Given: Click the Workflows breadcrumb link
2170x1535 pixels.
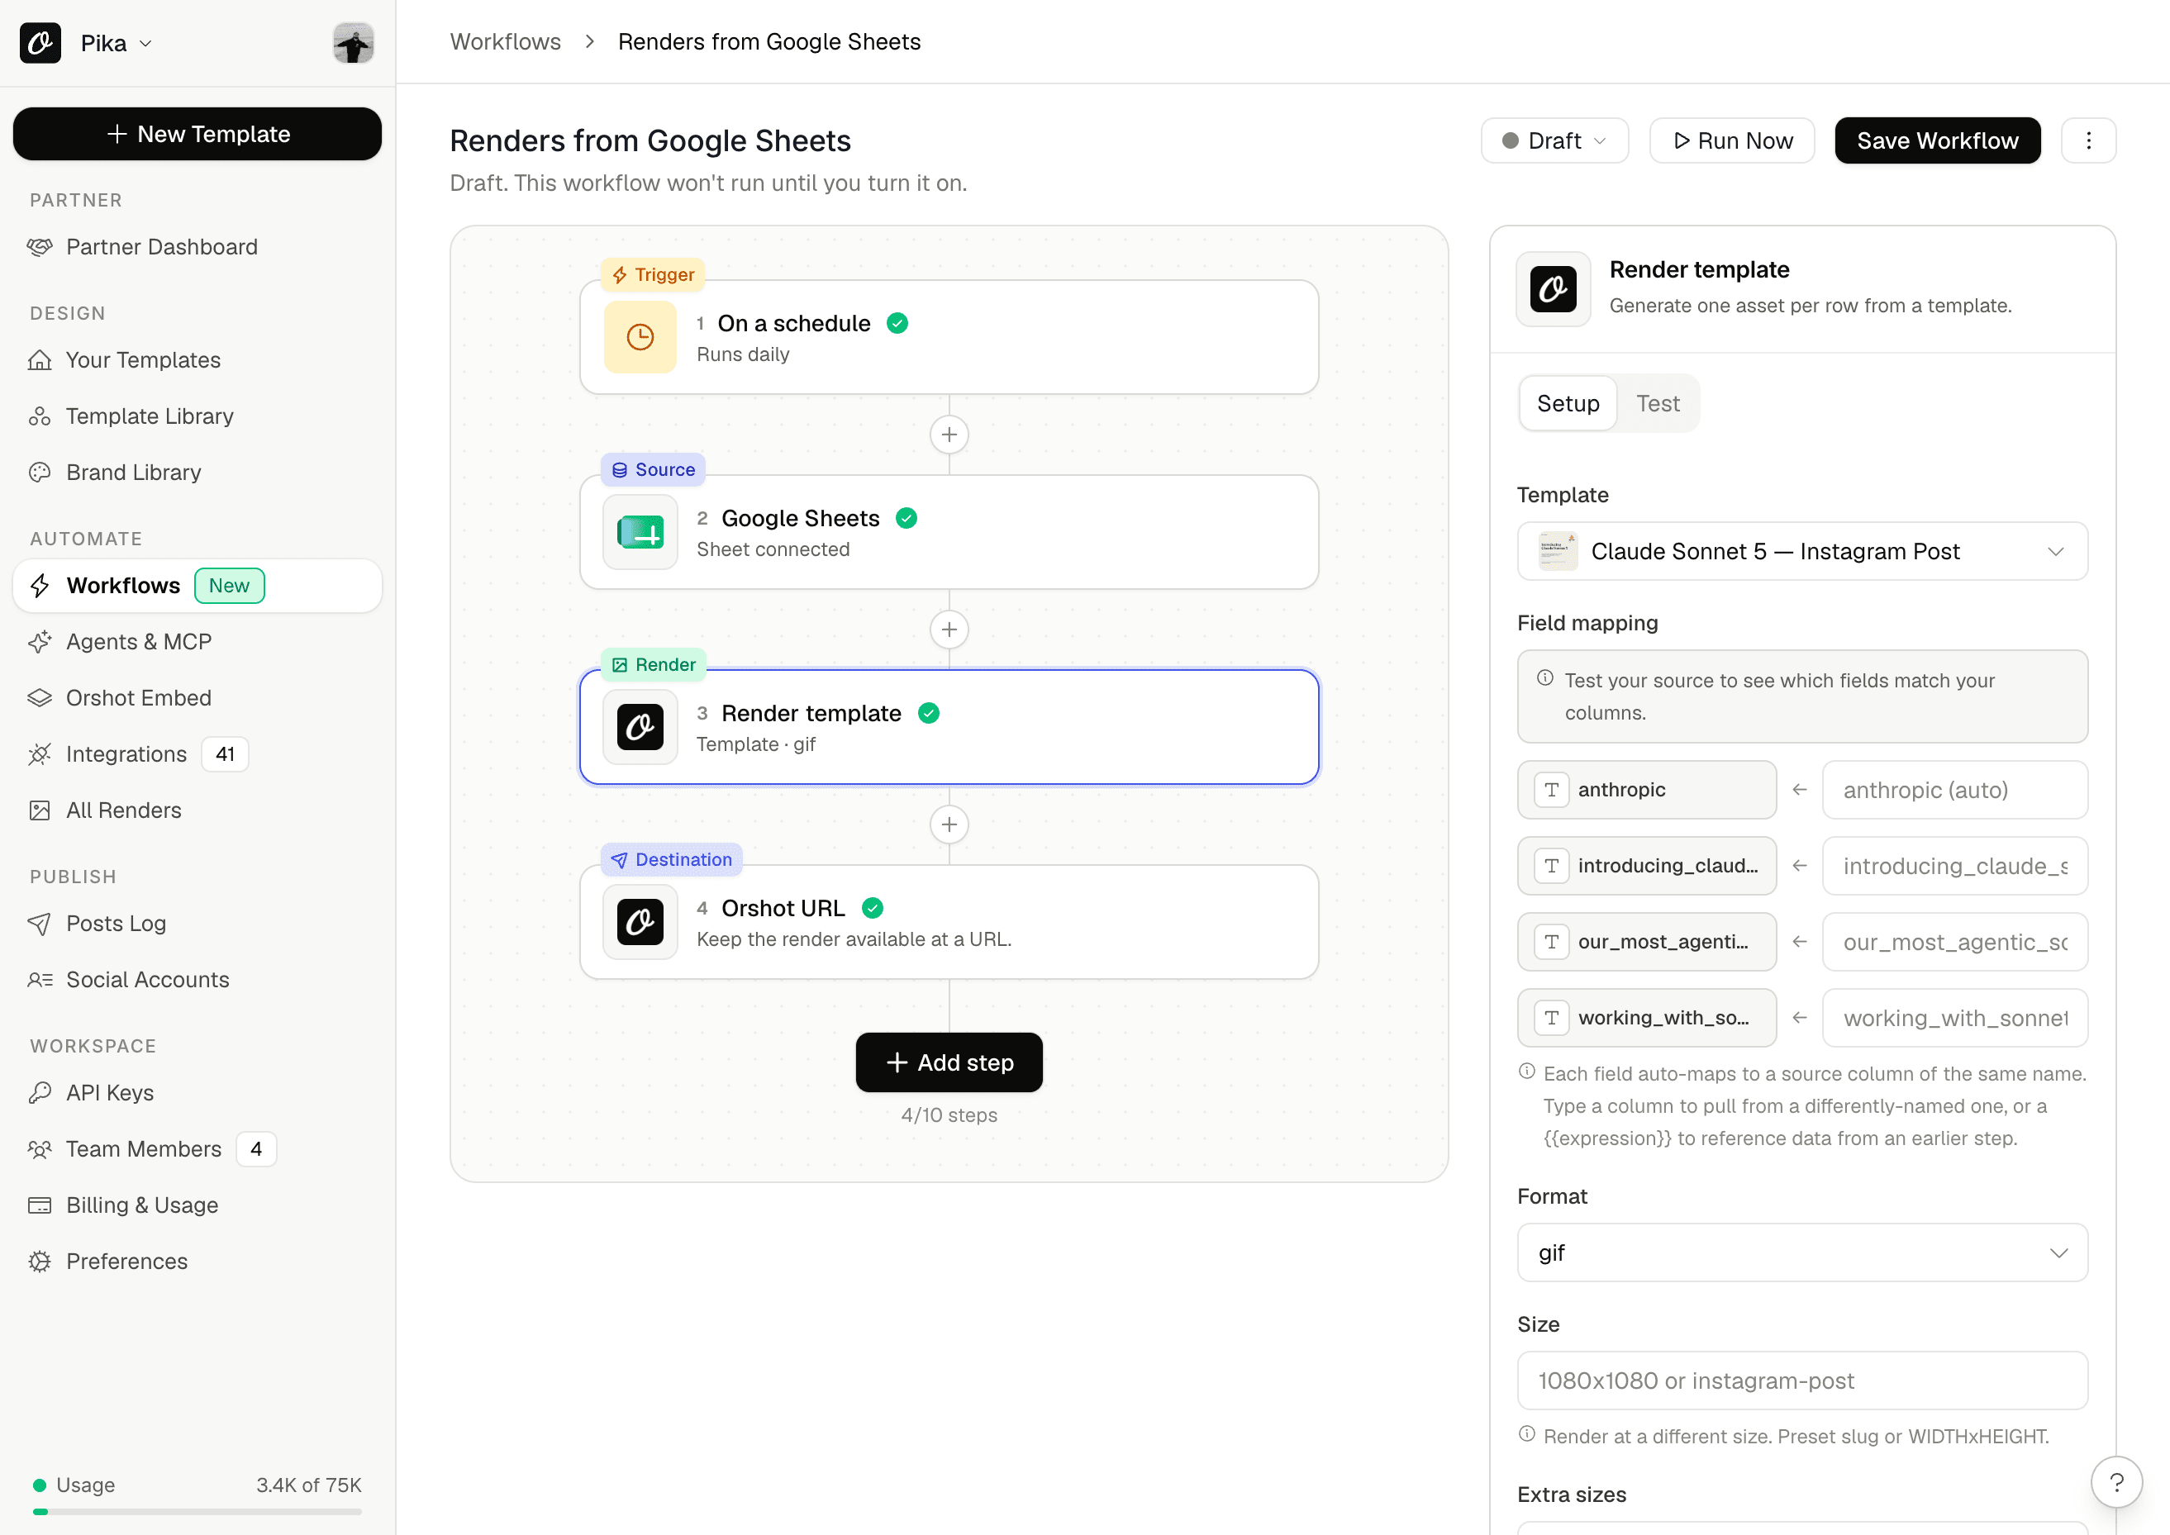Looking at the screenshot, I should (505, 41).
